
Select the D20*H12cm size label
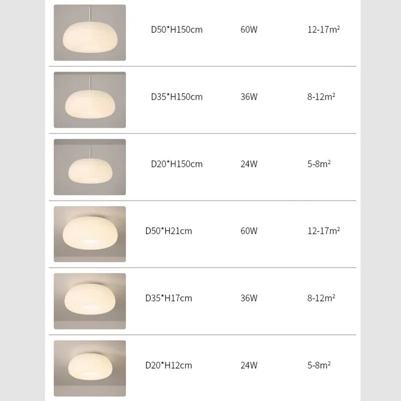pyautogui.click(x=168, y=365)
